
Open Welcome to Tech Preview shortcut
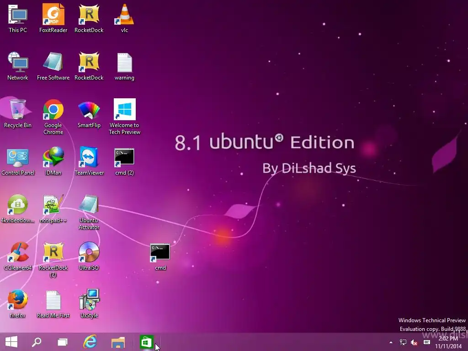click(124, 117)
